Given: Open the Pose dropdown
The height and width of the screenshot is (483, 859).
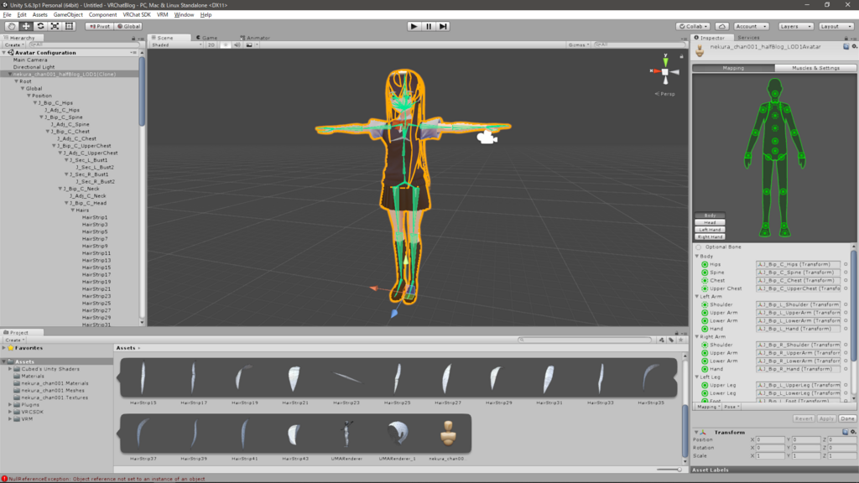Looking at the screenshot, I should tap(731, 407).
